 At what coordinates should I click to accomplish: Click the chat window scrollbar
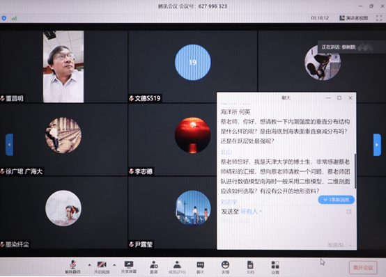[x=355, y=171]
